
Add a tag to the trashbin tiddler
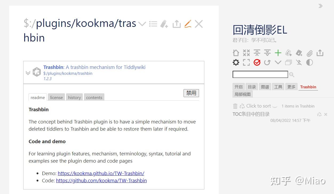[x=164, y=24]
